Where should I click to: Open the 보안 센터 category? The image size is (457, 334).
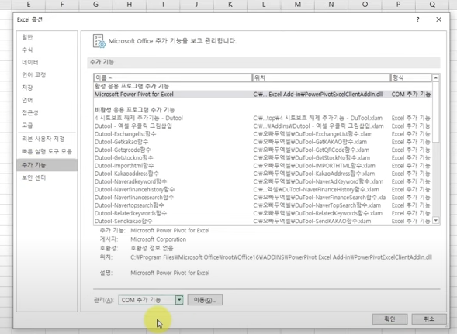pyautogui.click(x=34, y=177)
